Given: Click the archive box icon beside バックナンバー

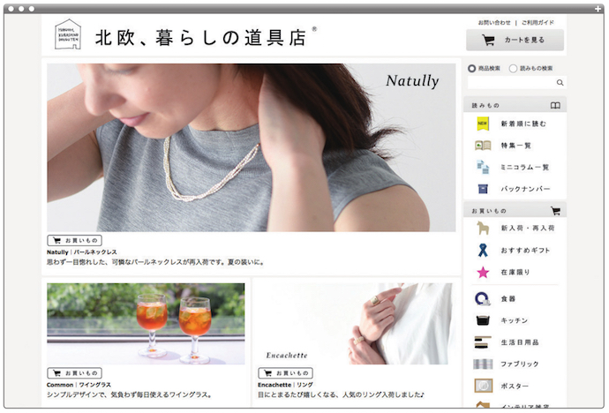Looking at the screenshot, I should pos(483,189).
